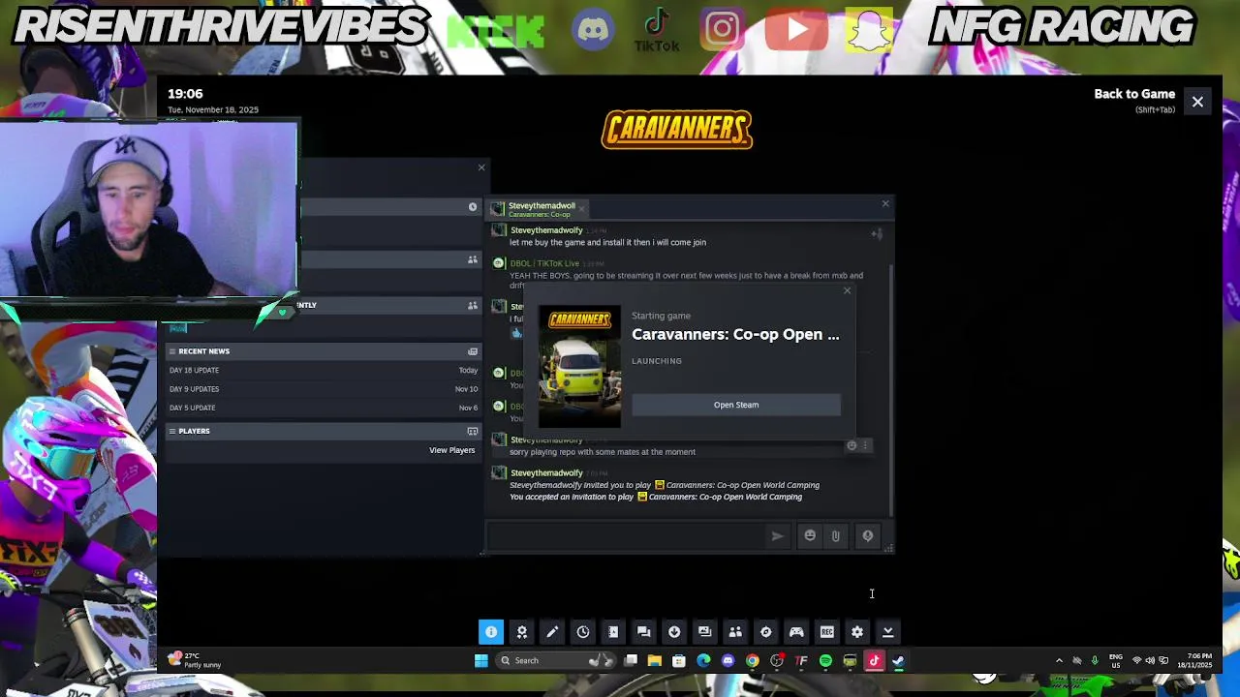Open taskbar clock showing 7:06 PM

pos(1194,661)
